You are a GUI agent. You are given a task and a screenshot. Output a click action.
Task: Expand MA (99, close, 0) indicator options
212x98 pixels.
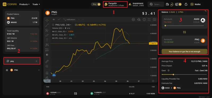[67, 38]
